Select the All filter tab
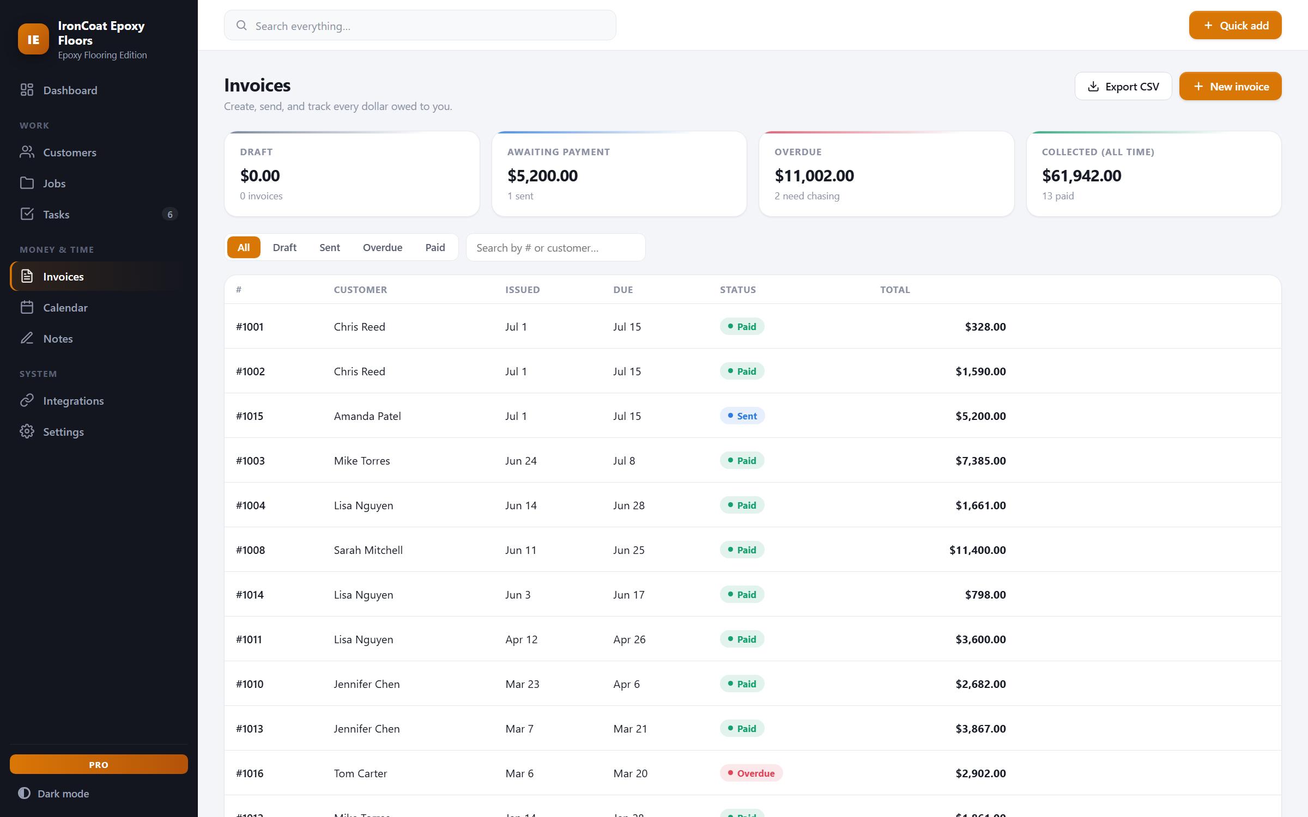1308x817 pixels. click(x=244, y=247)
